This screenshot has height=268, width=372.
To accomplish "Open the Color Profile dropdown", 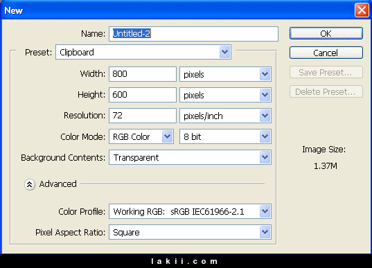I will point(190,211).
